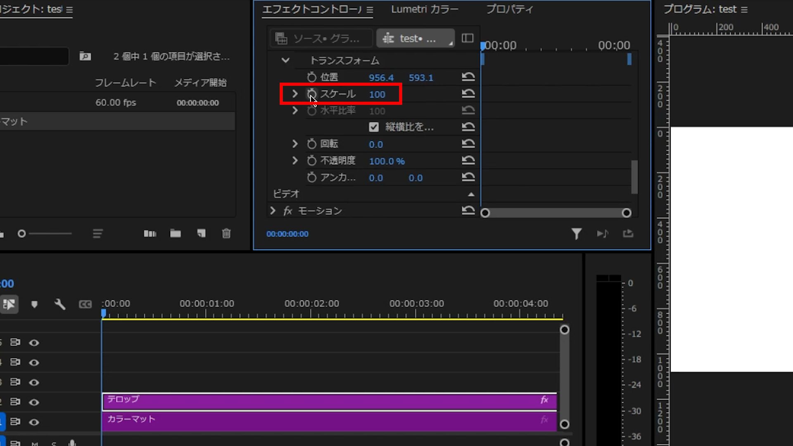Screen dimensions: 793x446
Task: Collapse the トランスフォーム section
Action: pyautogui.click(x=285, y=60)
